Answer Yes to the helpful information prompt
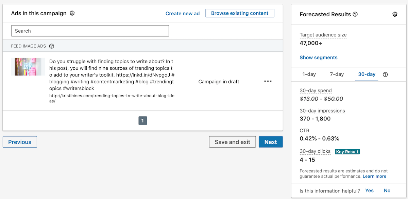Image resolution: width=408 pixels, height=199 pixels. click(369, 190)
